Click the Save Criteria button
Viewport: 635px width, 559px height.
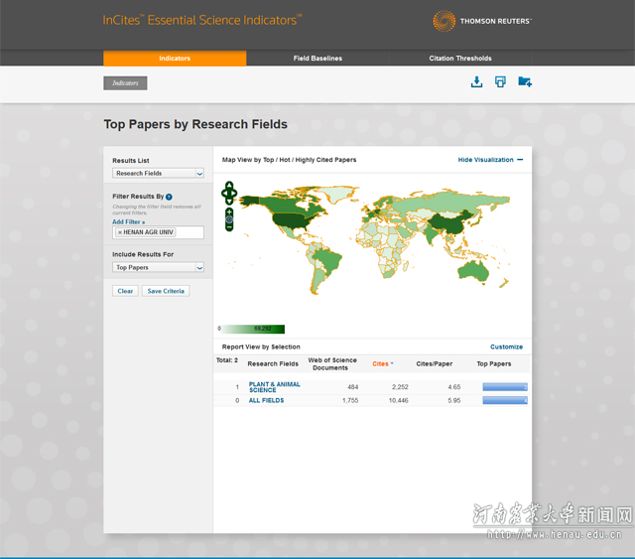tap(166, 291)
